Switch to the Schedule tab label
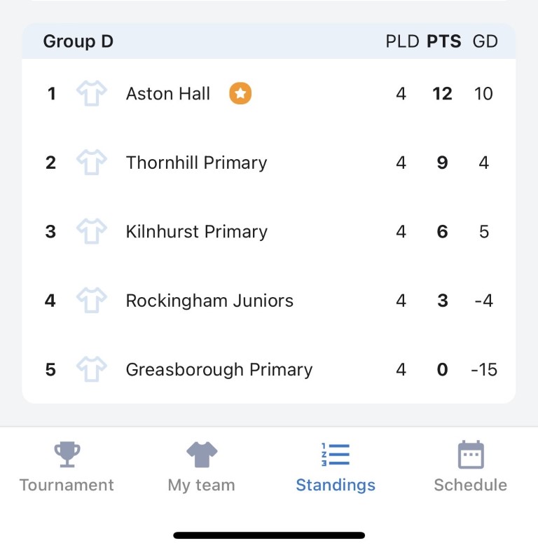538x550 pixels. [x=471, y=485]
